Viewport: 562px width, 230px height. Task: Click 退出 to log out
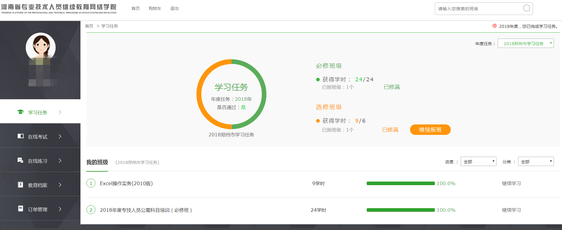coord(174,8)
